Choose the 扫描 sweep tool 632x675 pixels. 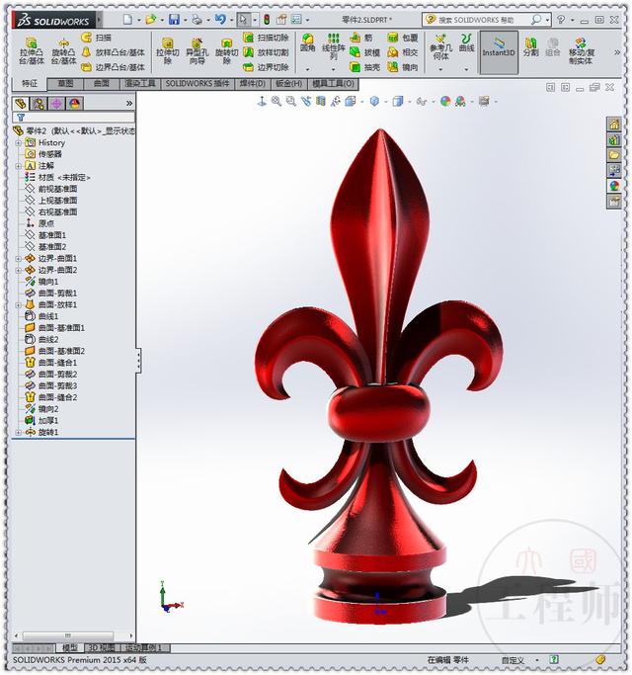click(97, 38)
